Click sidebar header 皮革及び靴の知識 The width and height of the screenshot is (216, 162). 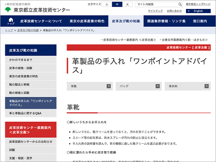(x=31, y=50)
